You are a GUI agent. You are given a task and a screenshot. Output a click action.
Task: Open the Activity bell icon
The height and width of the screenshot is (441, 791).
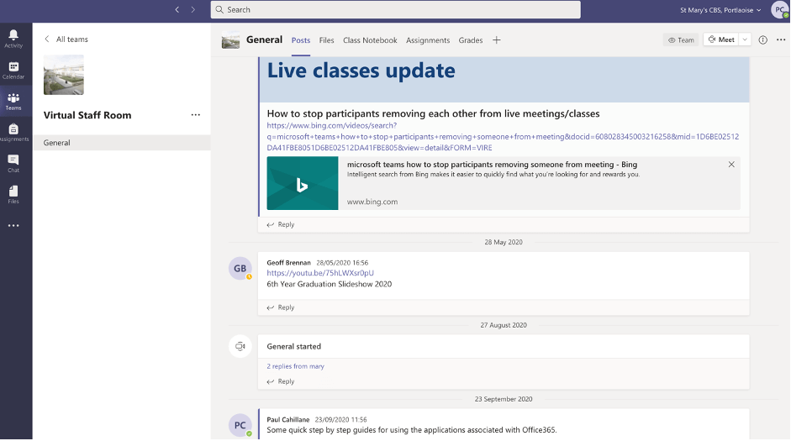pyautogui.click(x=13, y=39)
